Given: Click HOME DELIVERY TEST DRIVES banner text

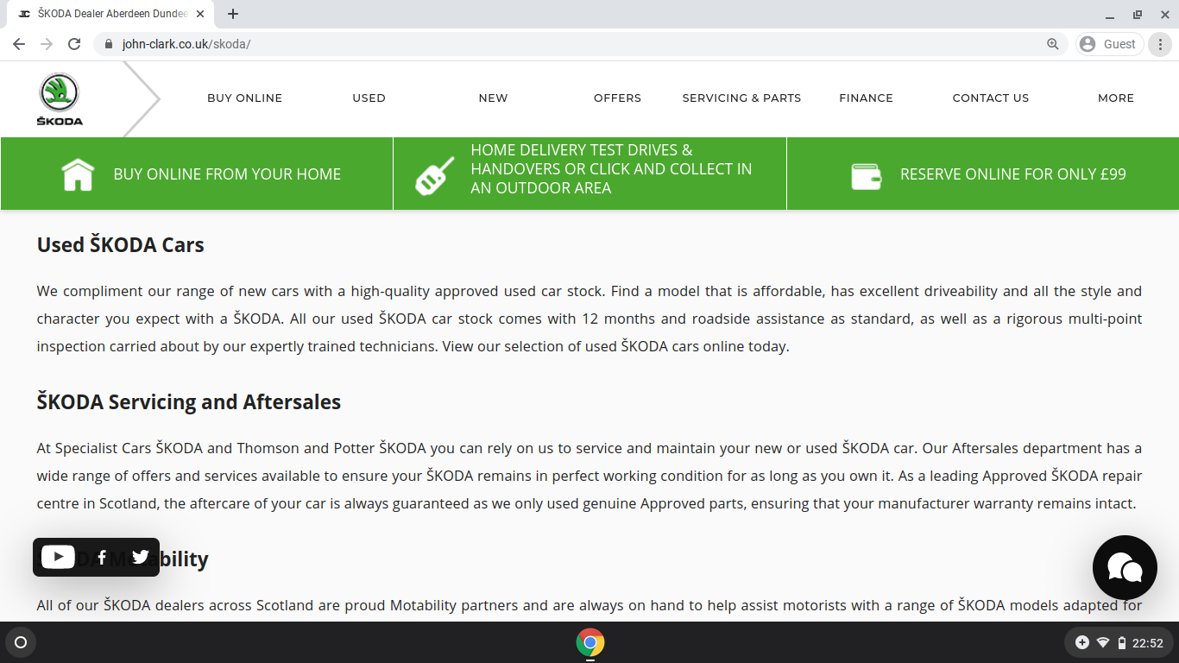Looking at the screenshot, I should click(x=611, y=169).
